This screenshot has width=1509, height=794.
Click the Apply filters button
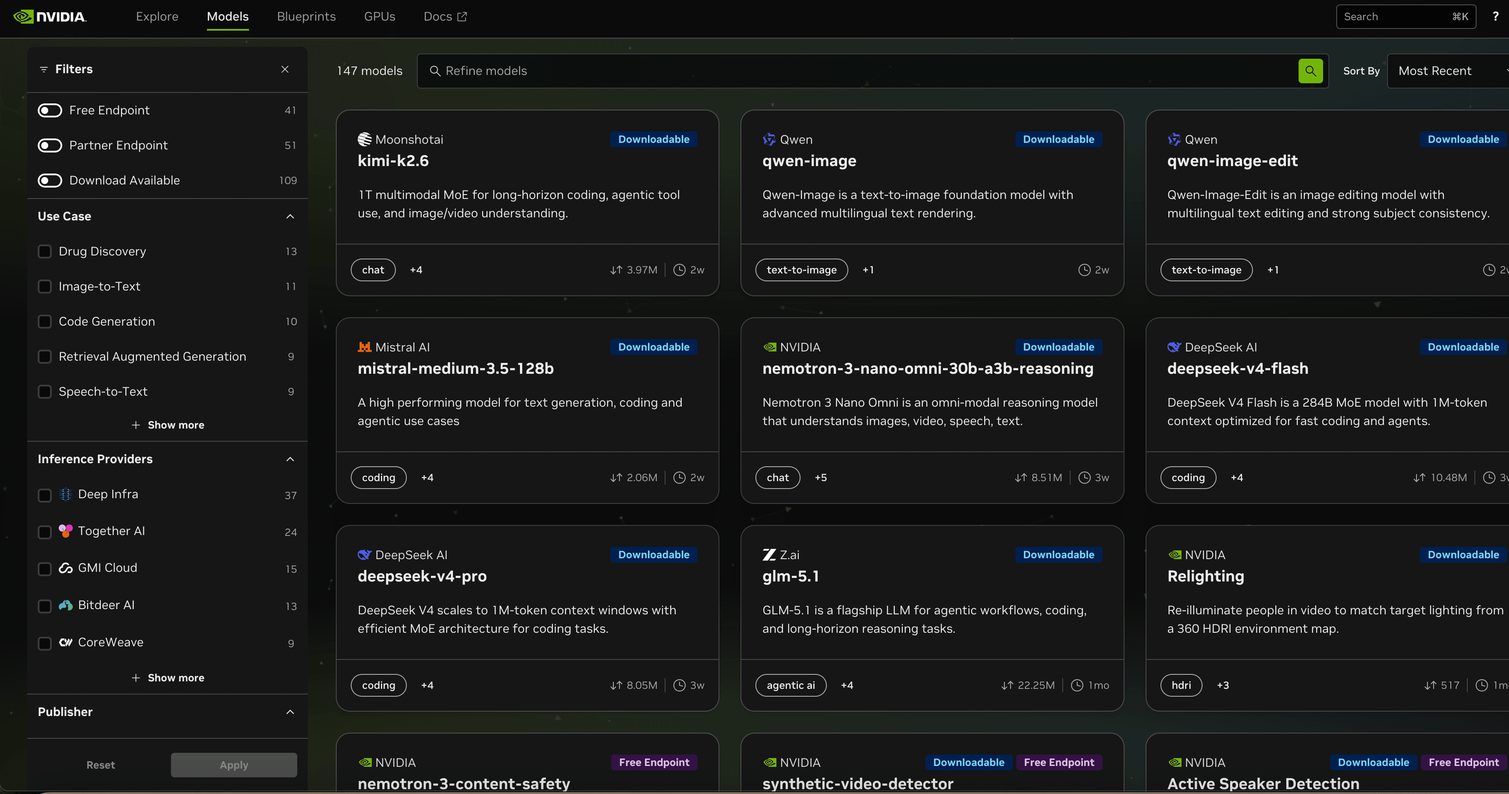click(234, 765)
